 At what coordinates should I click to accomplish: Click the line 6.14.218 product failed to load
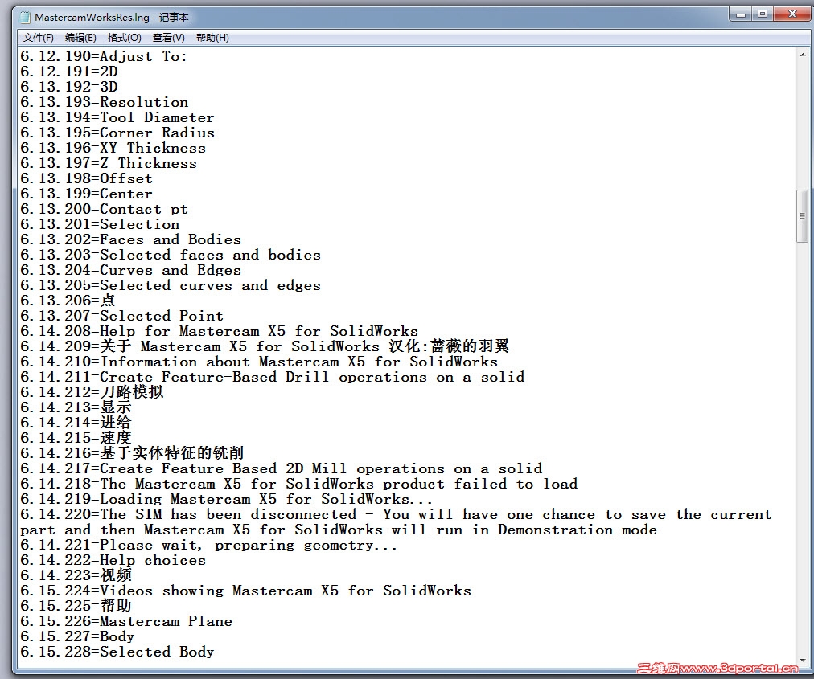pos(299,484)
